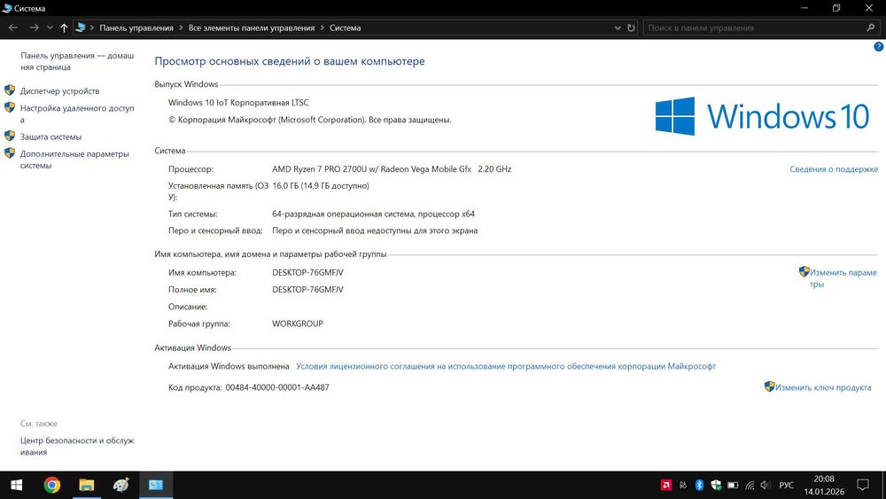Open 'Дополнительные параметры системы' link
Screen dimensions: 886x499
74,160
